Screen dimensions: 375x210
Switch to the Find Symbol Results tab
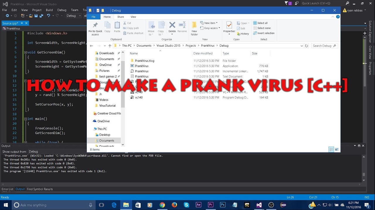40,189
